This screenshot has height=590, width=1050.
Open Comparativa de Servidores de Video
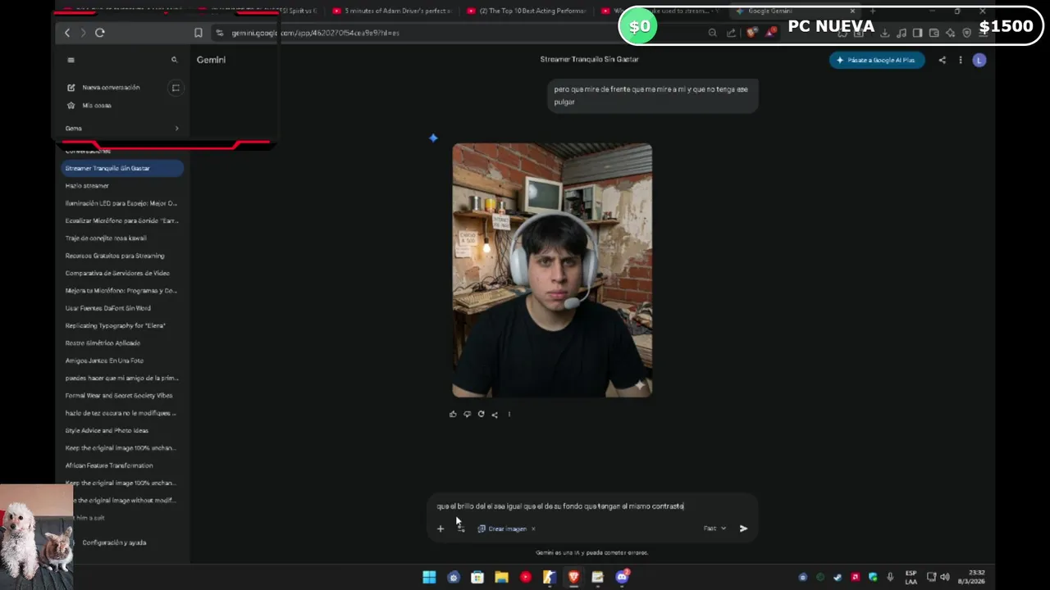123,273
